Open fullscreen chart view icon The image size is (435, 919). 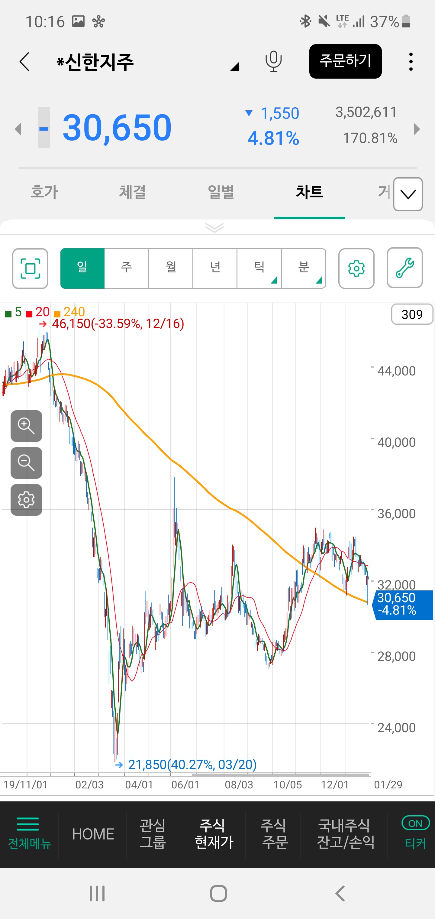[30, 268]
